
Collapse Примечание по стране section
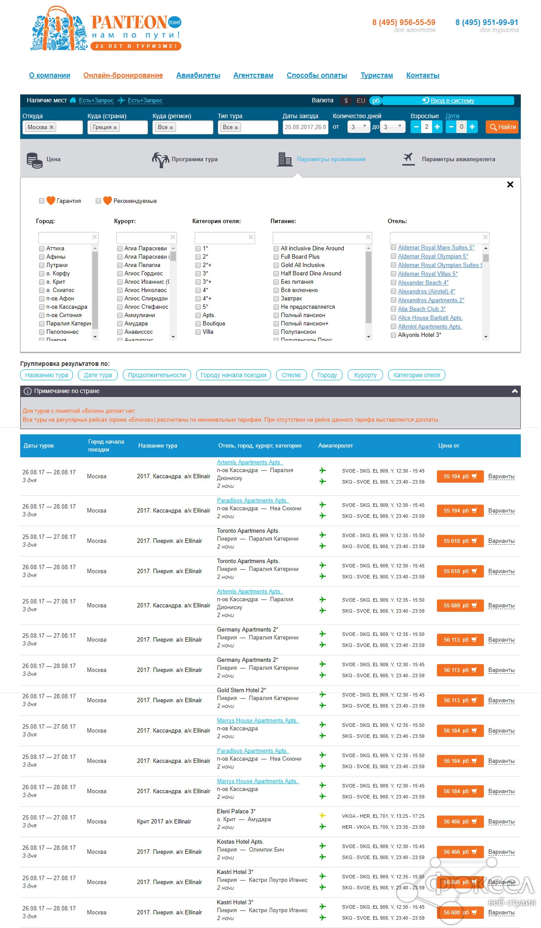pyautogui.click(x=515, y=391)
